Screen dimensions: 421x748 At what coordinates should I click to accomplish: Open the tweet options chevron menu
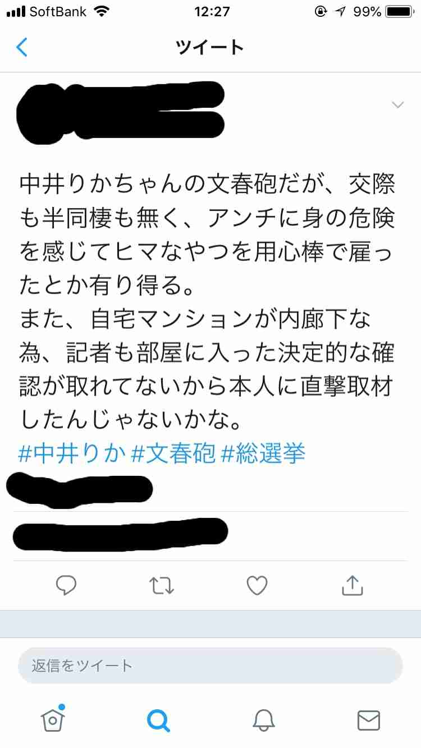click(397, 105)
